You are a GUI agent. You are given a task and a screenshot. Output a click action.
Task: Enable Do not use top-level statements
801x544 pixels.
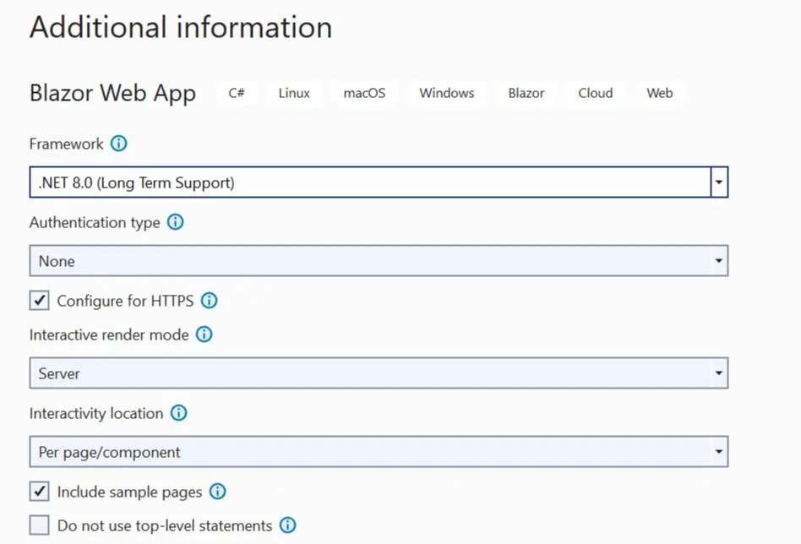click(x=40, y=525)
